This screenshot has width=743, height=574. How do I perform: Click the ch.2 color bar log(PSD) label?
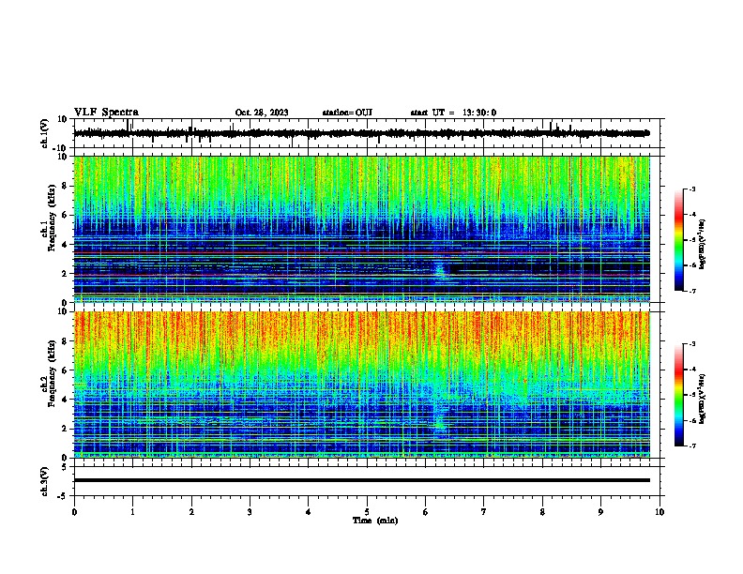[x=702, y=399]
